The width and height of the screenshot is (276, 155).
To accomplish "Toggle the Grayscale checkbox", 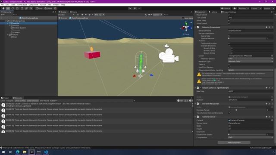I will coord(229,132).
